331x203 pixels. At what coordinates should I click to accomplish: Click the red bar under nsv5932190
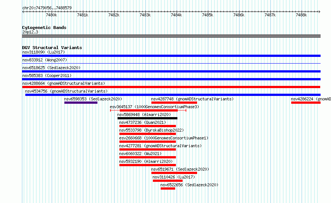[x=148, y=165]
